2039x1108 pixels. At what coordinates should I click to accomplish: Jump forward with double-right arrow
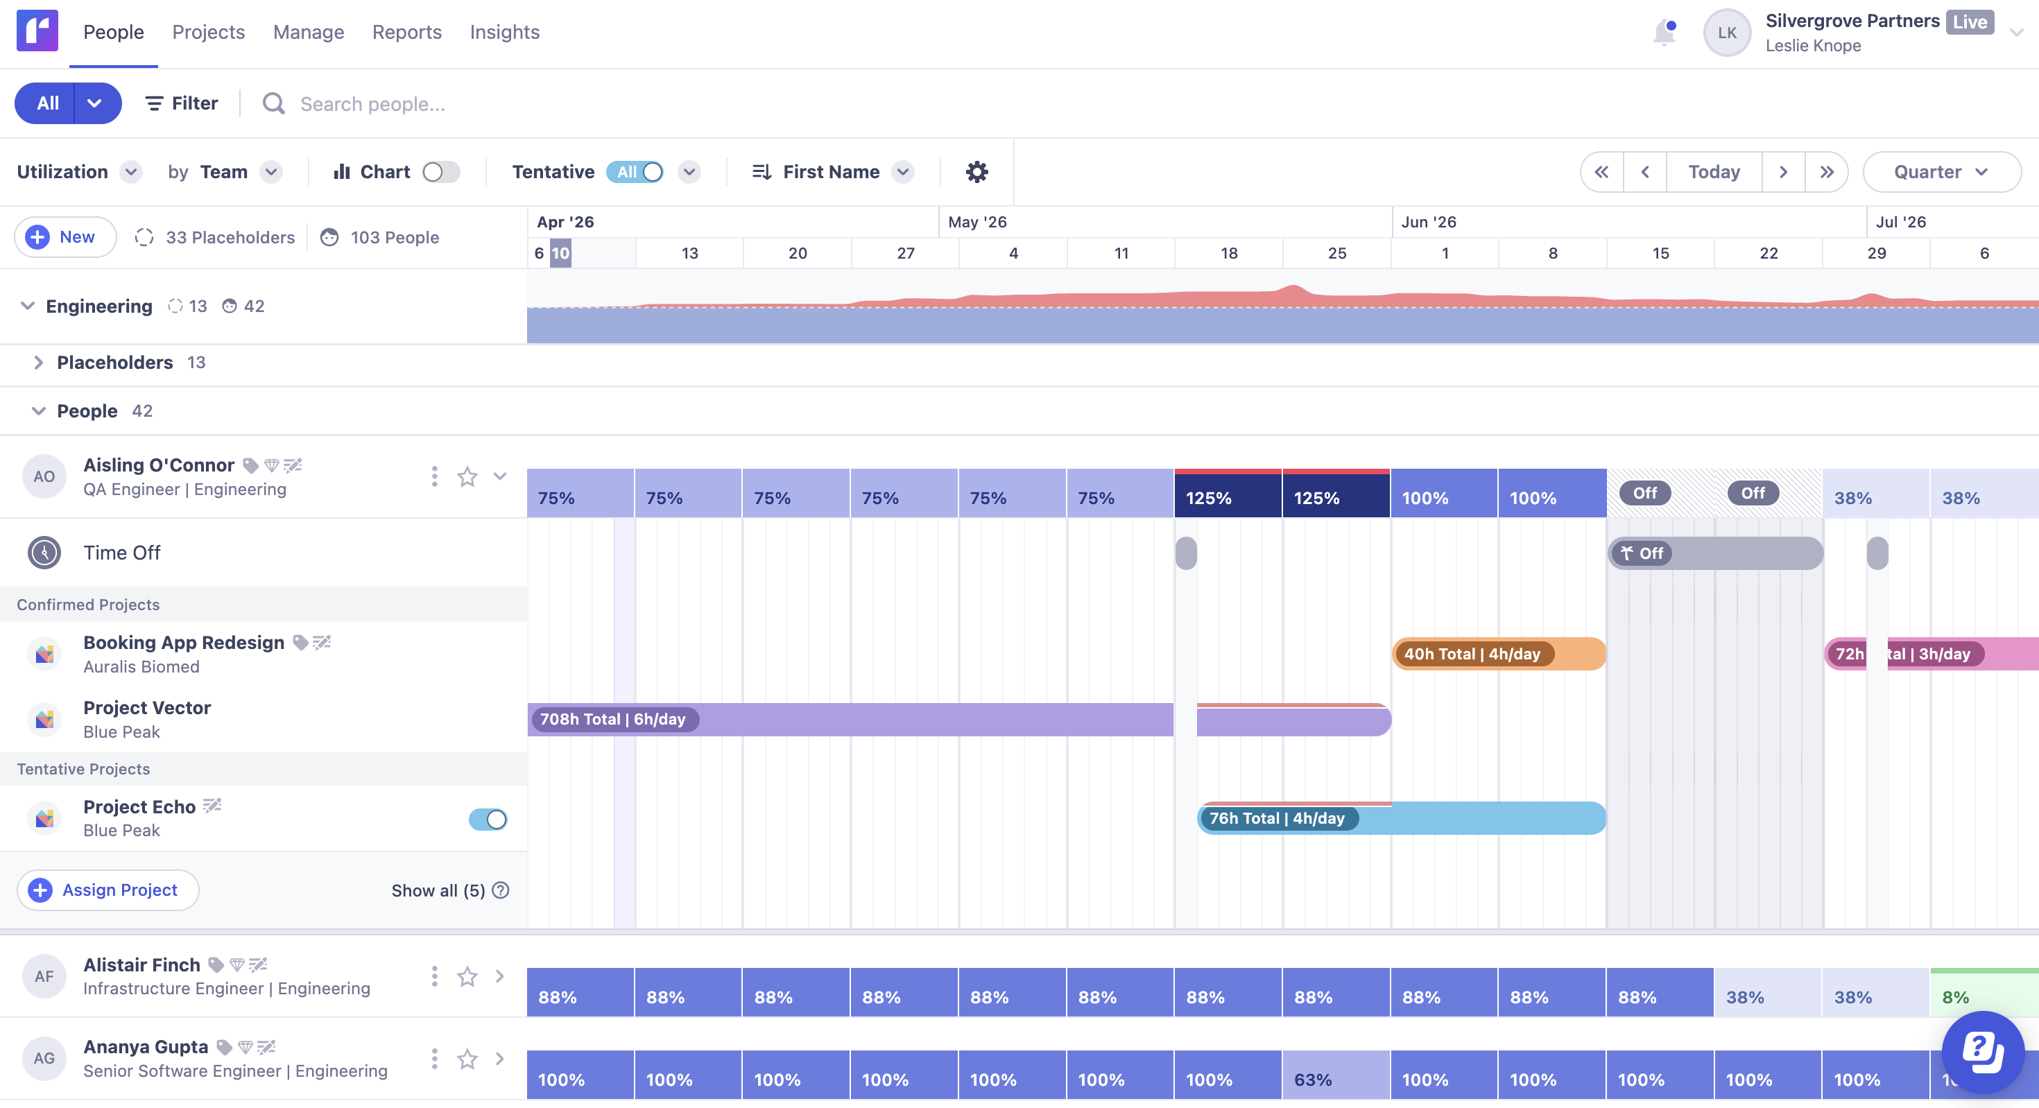coord(1826,172)
